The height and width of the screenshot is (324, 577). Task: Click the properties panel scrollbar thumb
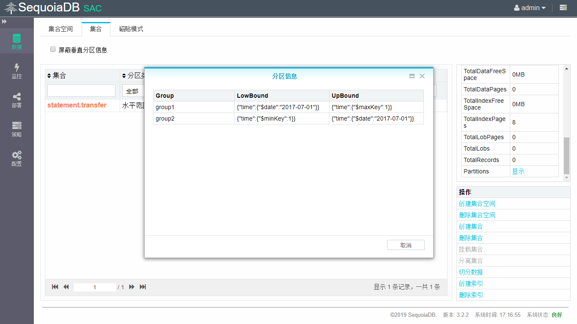coord(567,156)
